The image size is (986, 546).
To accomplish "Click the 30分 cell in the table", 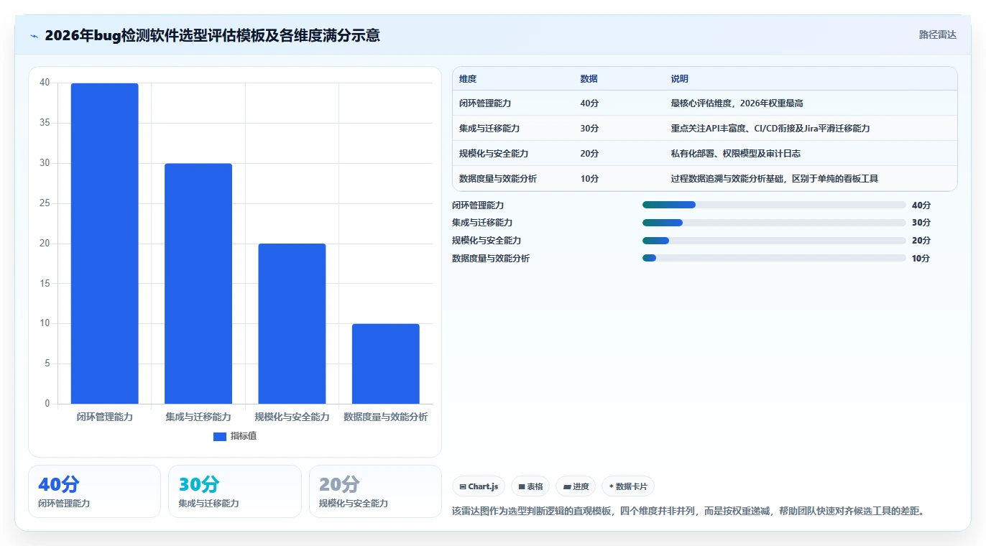I will click(589, 129).
